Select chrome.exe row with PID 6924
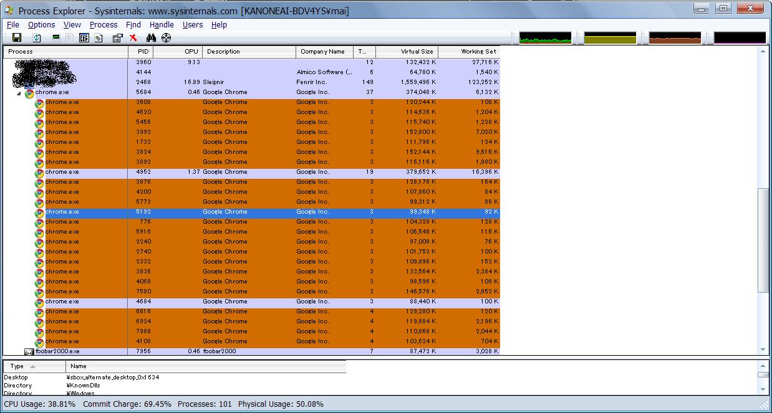The height and width of the screenshot is (413, 772). (251, 321)
